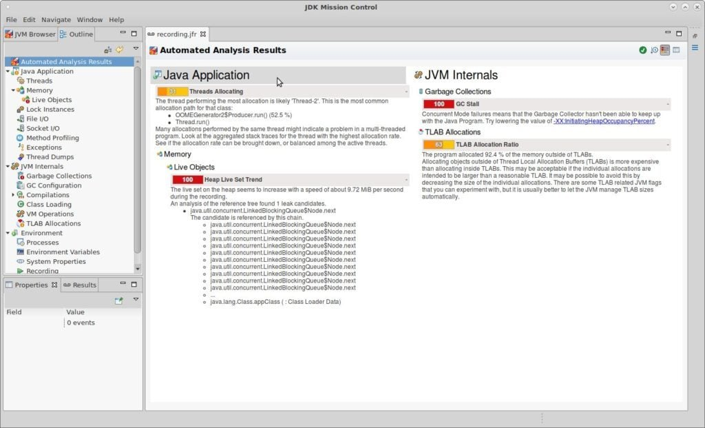
Task: Click the Java Application section heading
Action: 207,75
